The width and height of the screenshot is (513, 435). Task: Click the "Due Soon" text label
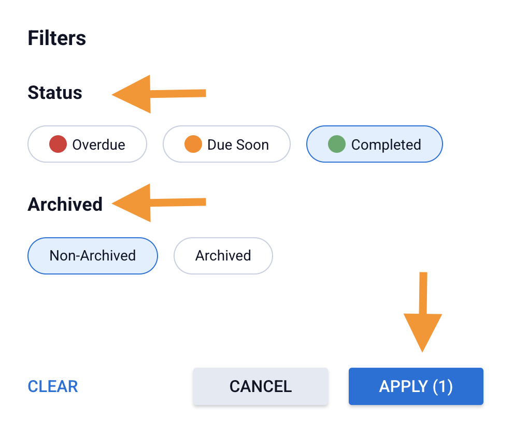click(x=238, y=144)
